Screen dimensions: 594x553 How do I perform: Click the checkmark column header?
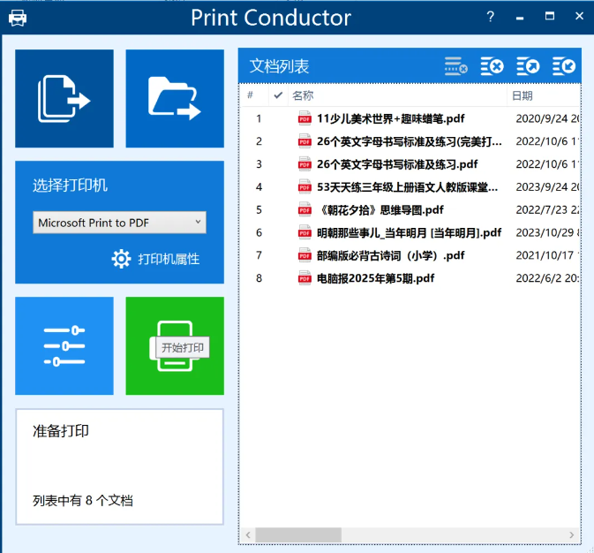coord(278,95)
